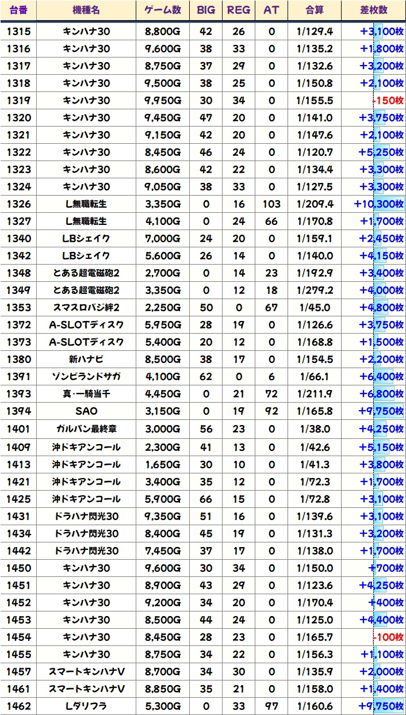Click the 差枚数 column header

pos(373,10)
